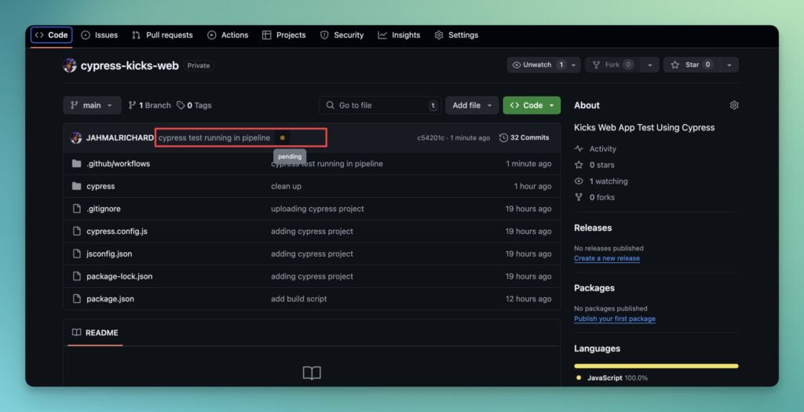Click JAHMALRICHARD commit author name
The image size is (804, 412).
(119, 137)
